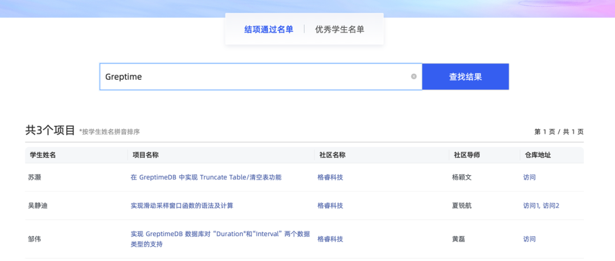The image size is (615, 261).
Task: Click the 按学生姓名拼音排序 sorting note
Action: (x=109, y=132)
